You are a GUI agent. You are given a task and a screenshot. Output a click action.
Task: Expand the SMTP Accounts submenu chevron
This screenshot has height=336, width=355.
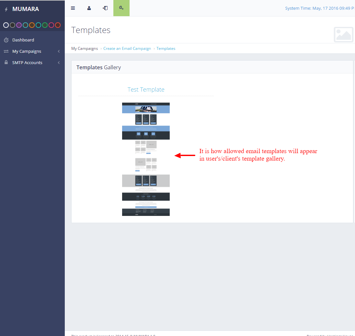[59, 63]
